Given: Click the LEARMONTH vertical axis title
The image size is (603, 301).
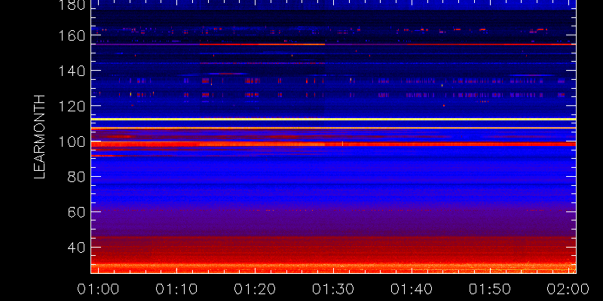Looking at the screenshot, I should click(40, 137).
